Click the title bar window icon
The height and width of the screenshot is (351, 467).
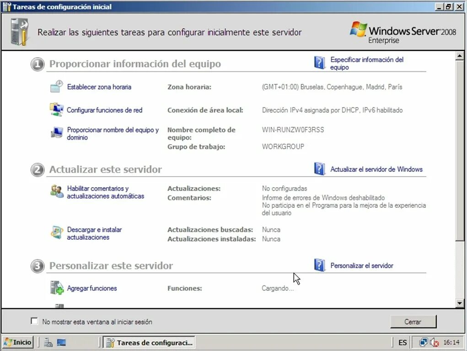7,6
